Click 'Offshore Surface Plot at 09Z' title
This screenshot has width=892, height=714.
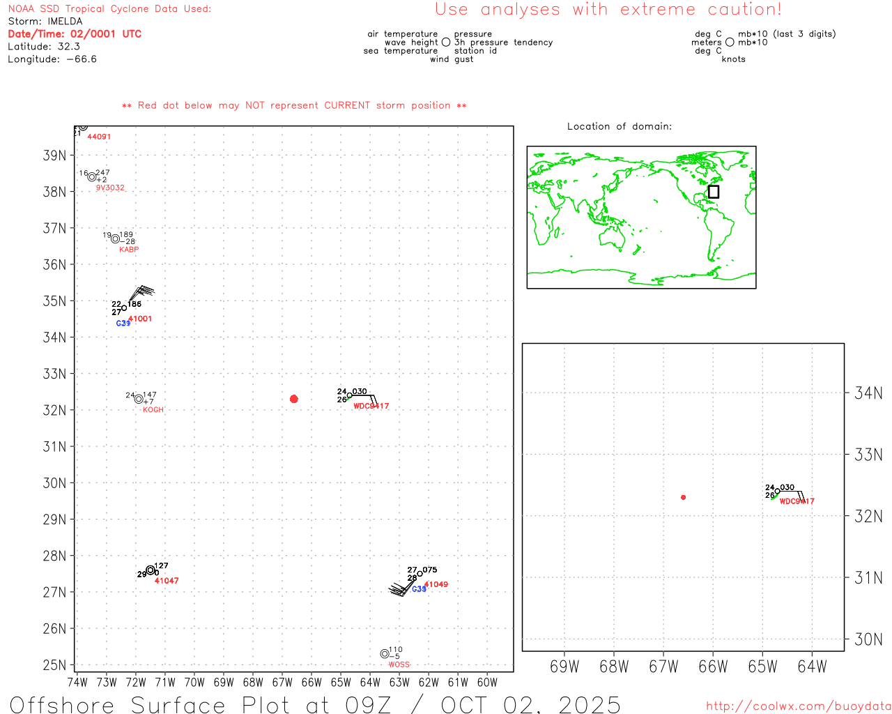tap(201, 704)
